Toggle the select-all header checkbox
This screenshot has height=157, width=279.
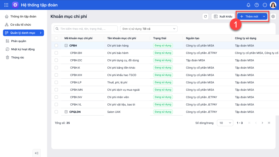point(56,38)
